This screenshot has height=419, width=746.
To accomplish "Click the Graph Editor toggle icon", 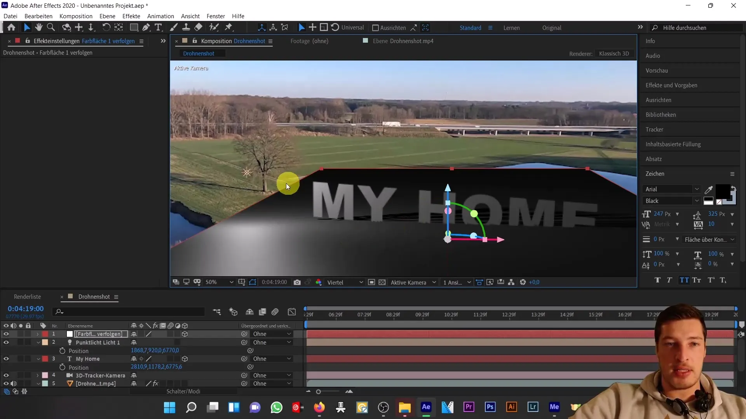I will click(x=293, y=312).
